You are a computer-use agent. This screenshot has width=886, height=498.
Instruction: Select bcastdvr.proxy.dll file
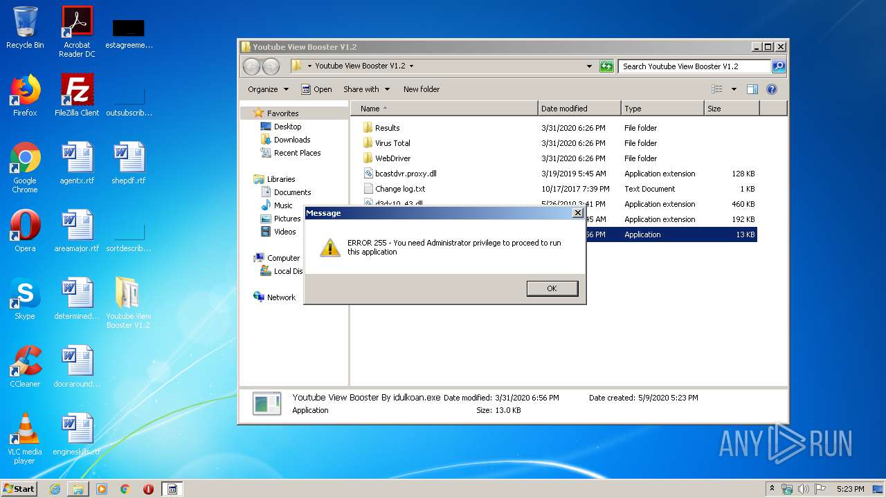[406, 174]
